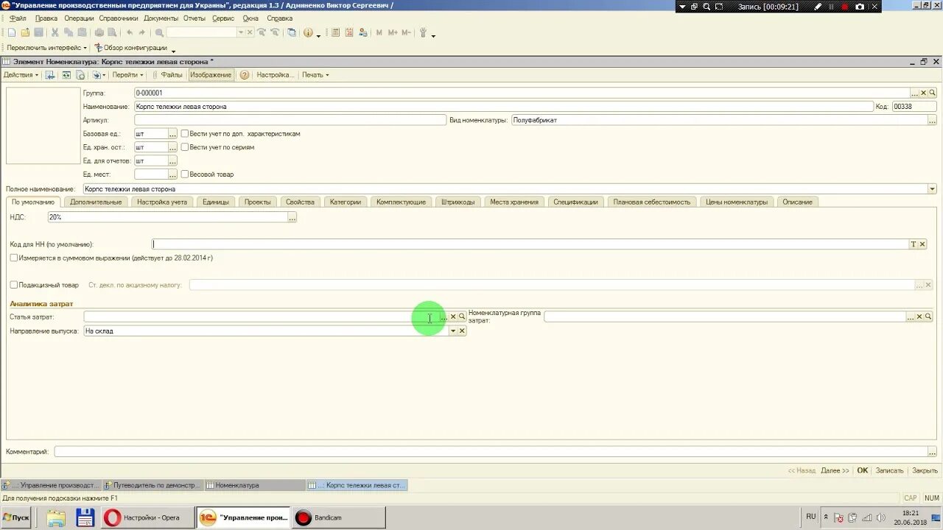943x530 pixels.
Task: Open the НДС selection ellipsis button
Action: [292, 217]
